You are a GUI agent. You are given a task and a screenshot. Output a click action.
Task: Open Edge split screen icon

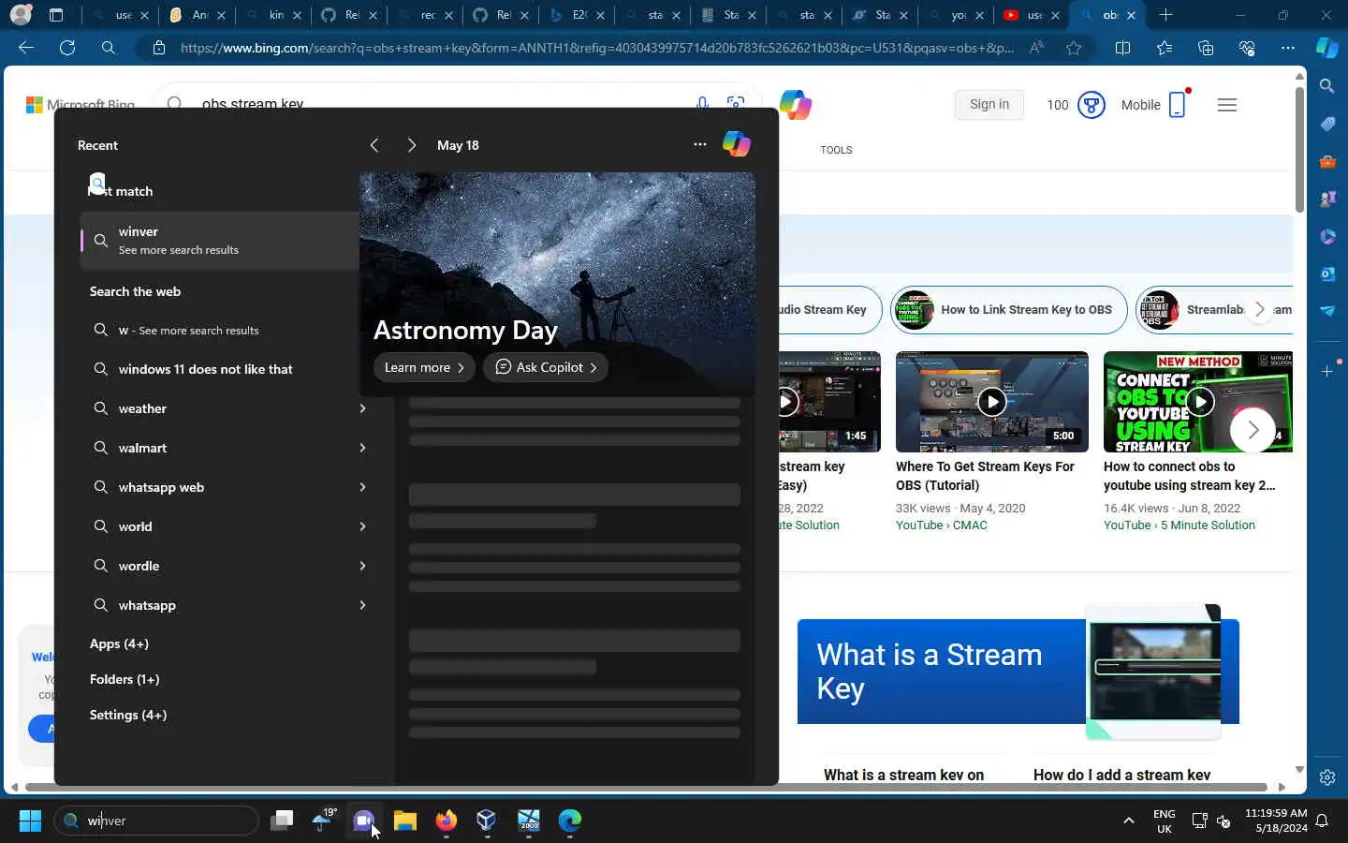point(1123,48)
